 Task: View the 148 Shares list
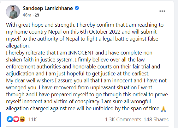point(156,119)
